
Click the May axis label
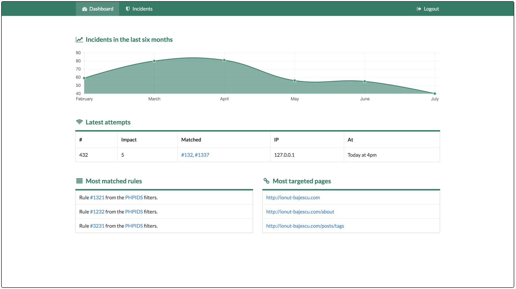click(295, 99)
